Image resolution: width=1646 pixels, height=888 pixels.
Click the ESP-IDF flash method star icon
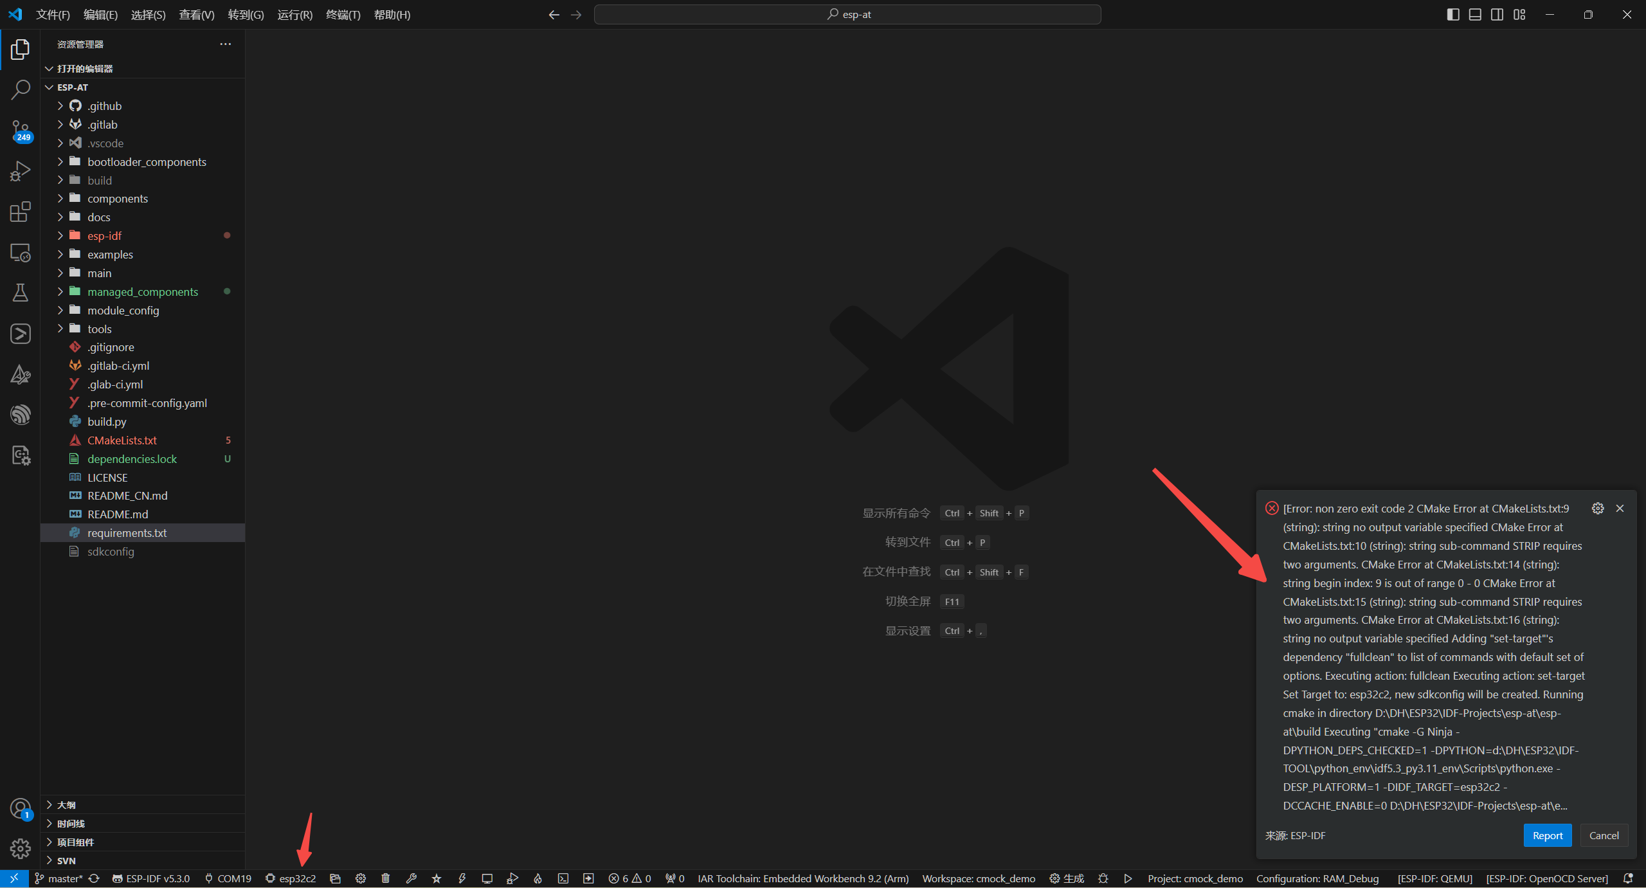click(437, 878)
